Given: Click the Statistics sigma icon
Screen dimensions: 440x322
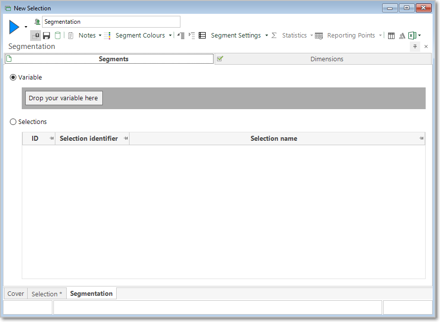Looking at the screenshot, I should [x=274, y=36].
